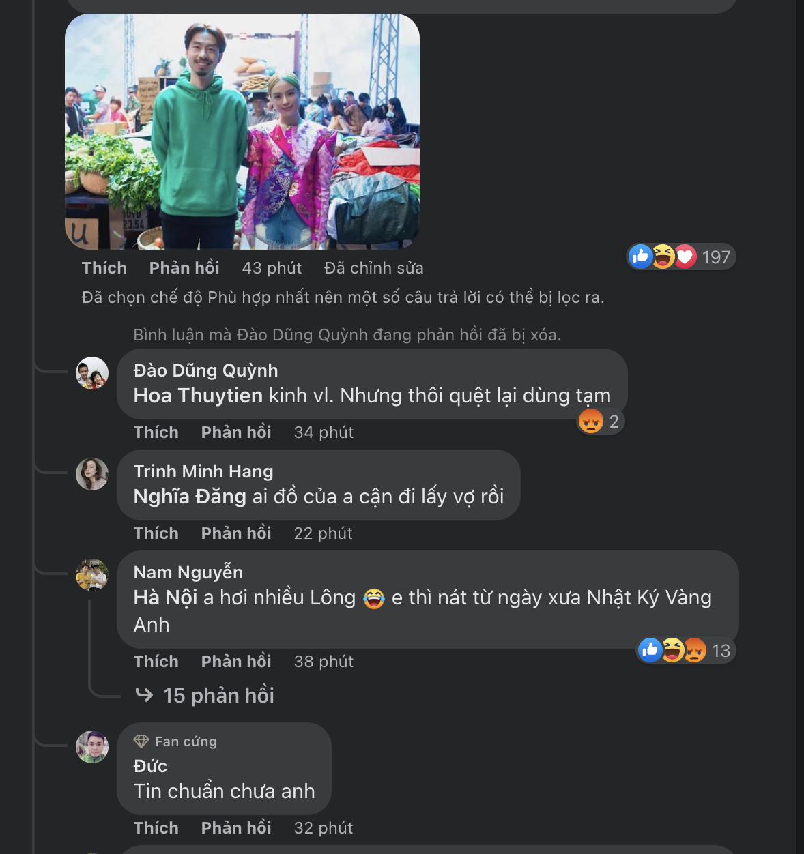Screen dimensions: 804x854
Task: Open the tagged Hoa Thuytien profile link
Action: (198, 396)
